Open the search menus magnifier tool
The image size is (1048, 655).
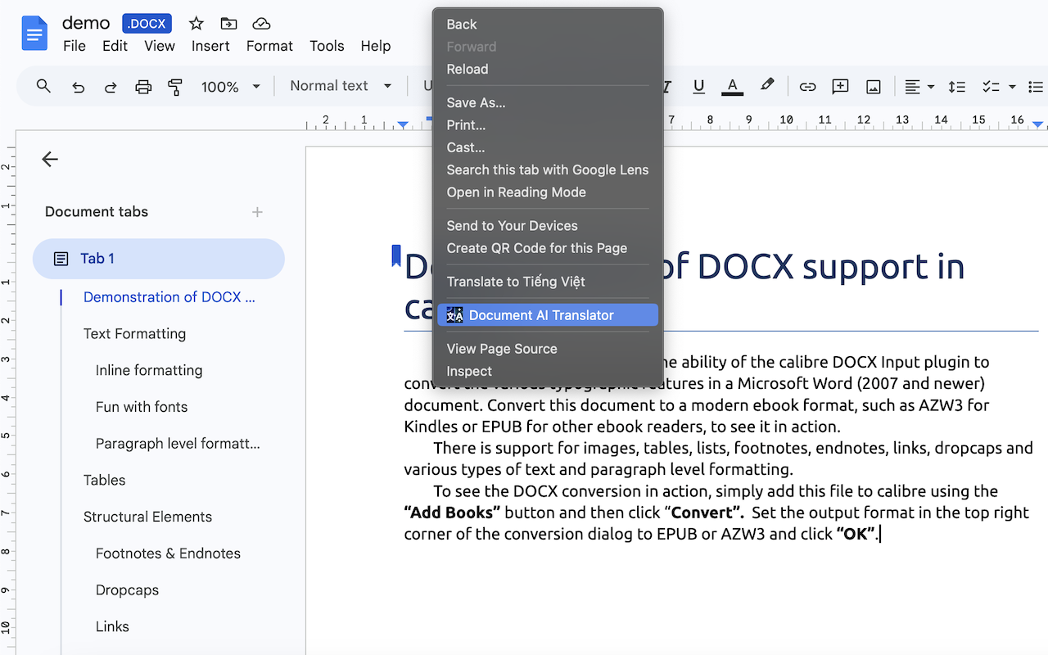point(44,86)
